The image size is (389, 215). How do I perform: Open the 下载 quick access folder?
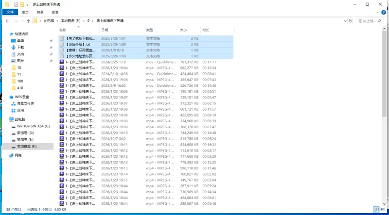click(x=20, y=48)
